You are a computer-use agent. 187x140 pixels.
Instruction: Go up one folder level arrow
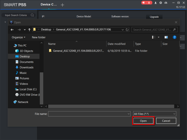29,30
